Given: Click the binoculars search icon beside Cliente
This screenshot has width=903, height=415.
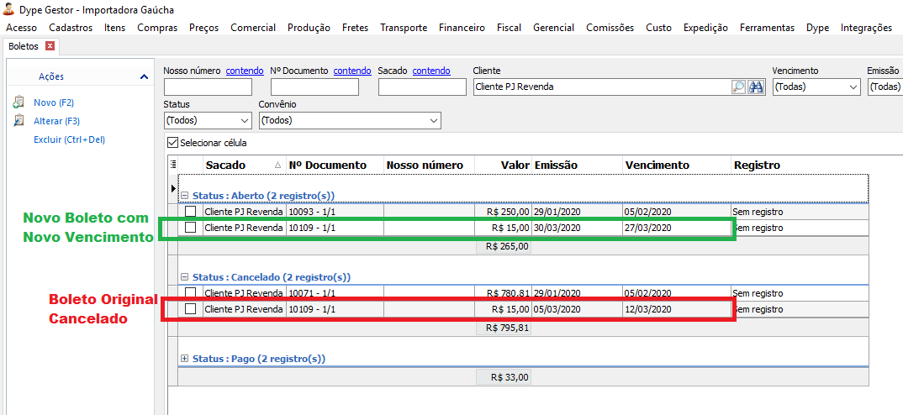Looking at the screenshot, I should 754,87.
